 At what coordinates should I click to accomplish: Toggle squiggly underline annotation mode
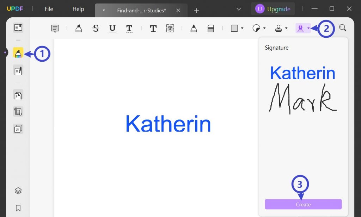129,28
